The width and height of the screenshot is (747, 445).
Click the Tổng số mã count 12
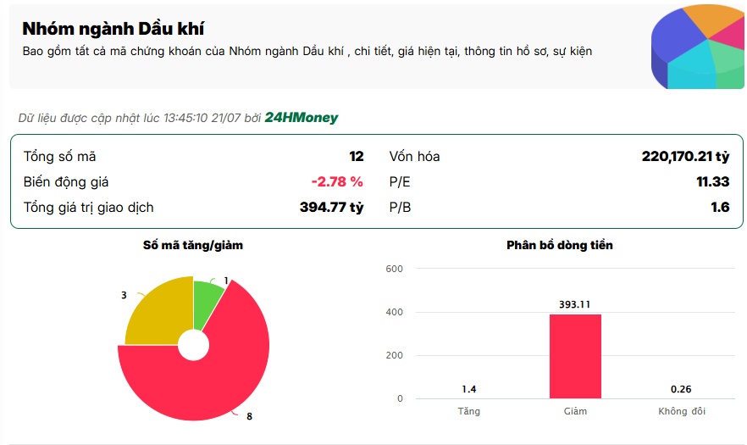click(x=357, y=157)
